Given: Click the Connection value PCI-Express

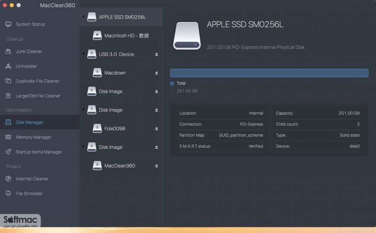Looking at the screenshot, I should pos(251,124).
